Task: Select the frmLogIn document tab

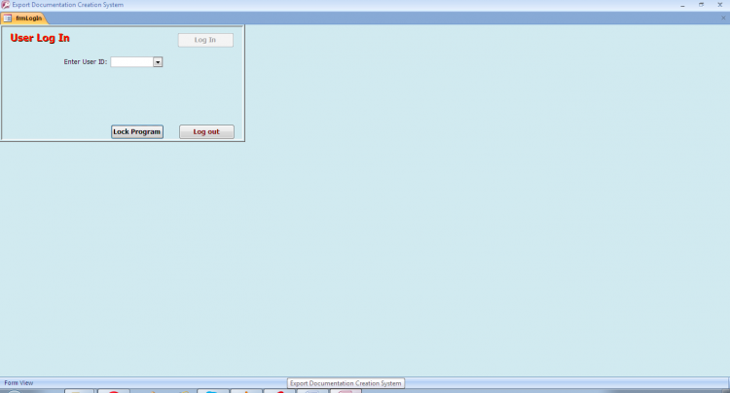Action: click(24, 18)
